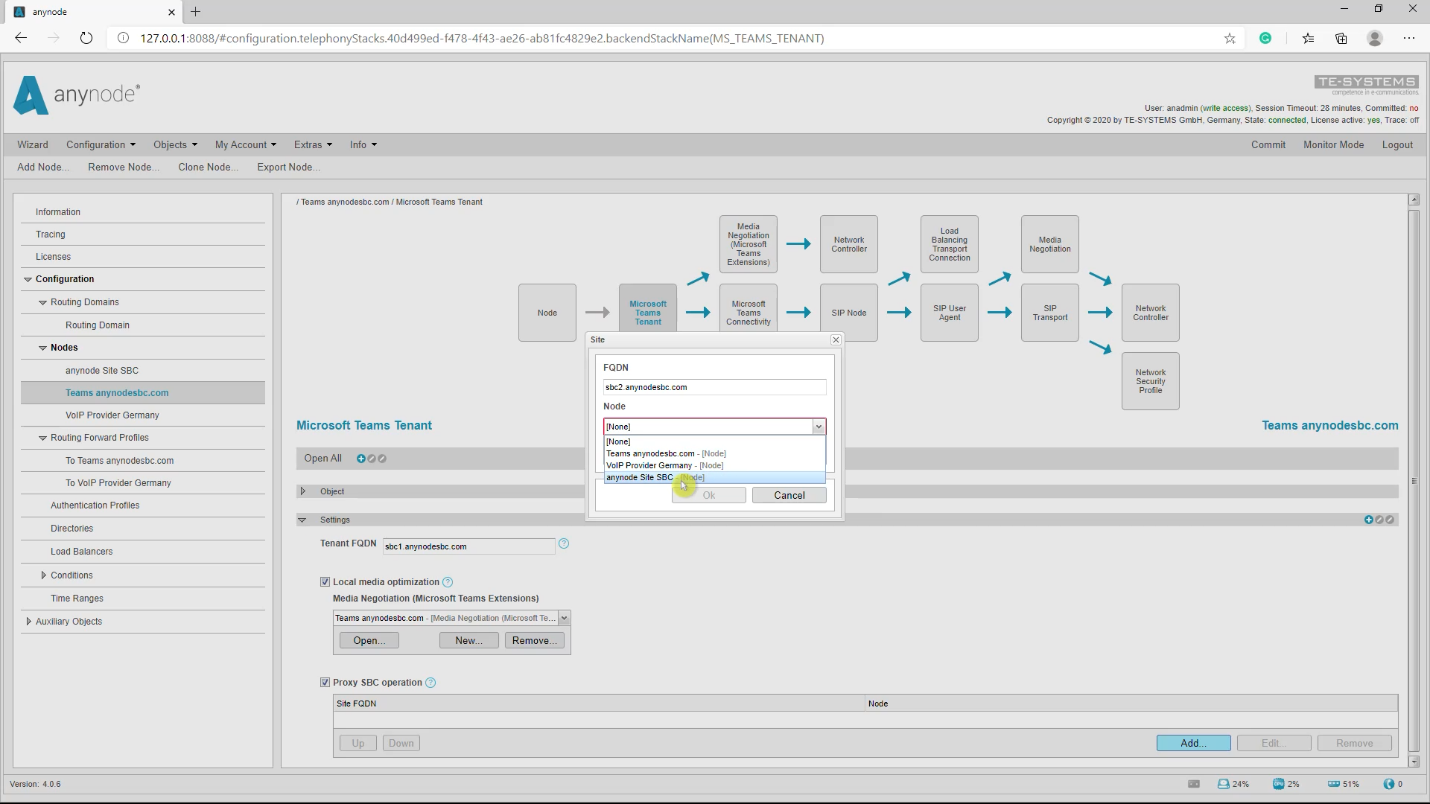Click the blue plus icon in Settings header

tap(1369, 520)
